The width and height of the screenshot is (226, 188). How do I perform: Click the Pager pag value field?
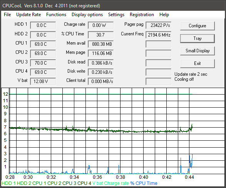point(159,25)
